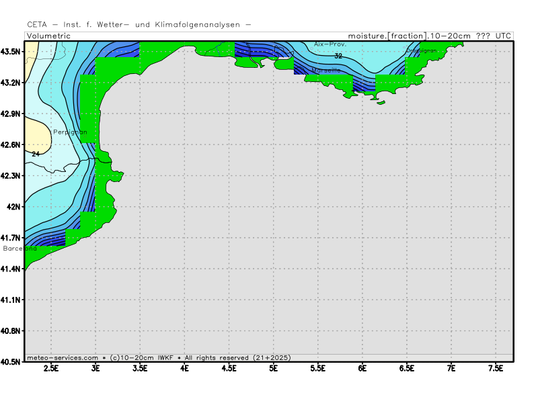Click the 2.5E longitude axis label

tap(51, 368)
